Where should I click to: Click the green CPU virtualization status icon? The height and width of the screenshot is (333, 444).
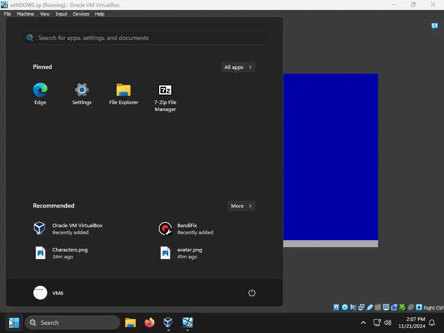402,307
